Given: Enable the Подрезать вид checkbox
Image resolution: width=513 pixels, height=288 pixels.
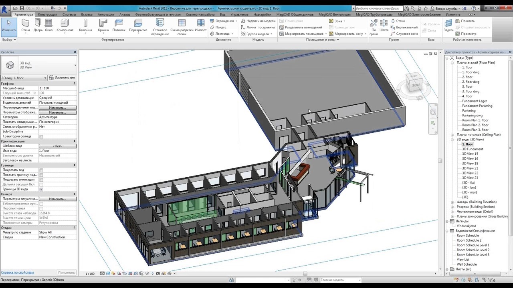Looking at the screenshot, I should [41, 170].
